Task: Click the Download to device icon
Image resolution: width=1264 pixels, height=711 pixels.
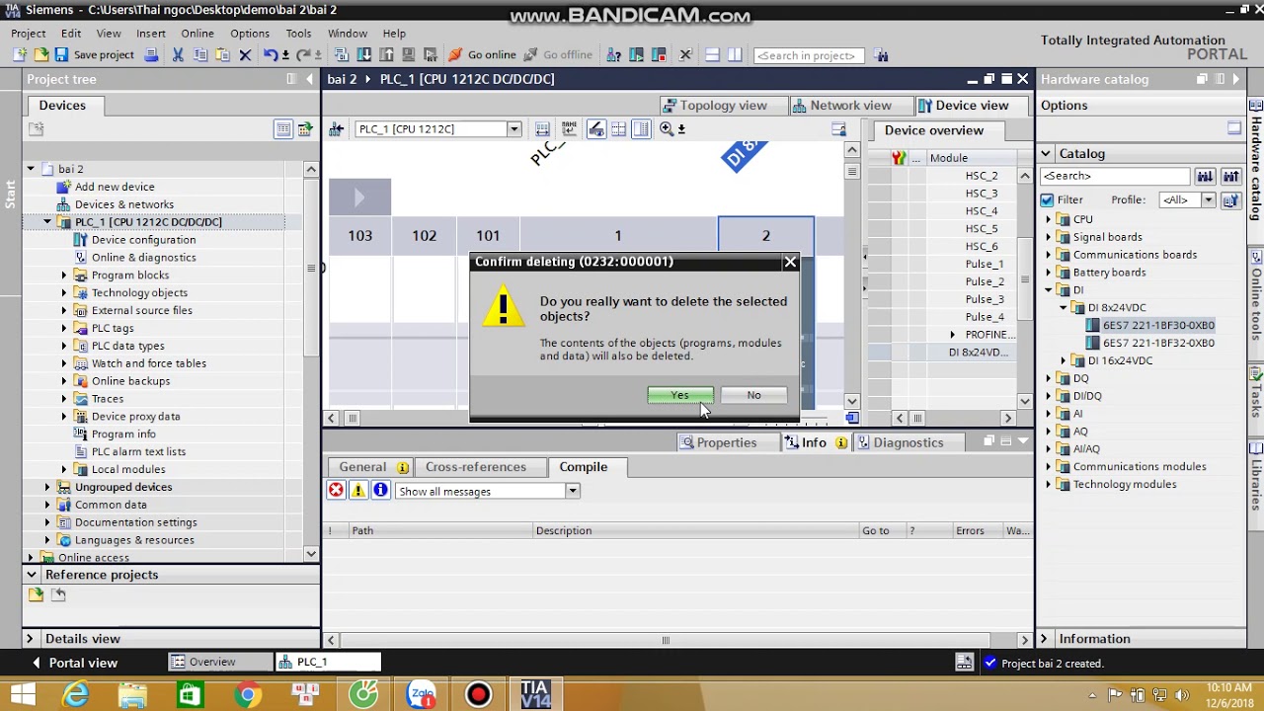Action: tap(364, 55)
